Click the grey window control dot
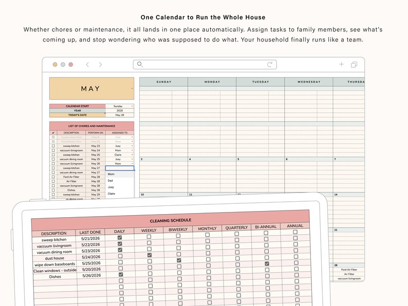 63,65
